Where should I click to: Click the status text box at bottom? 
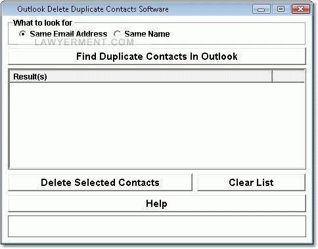157,227
